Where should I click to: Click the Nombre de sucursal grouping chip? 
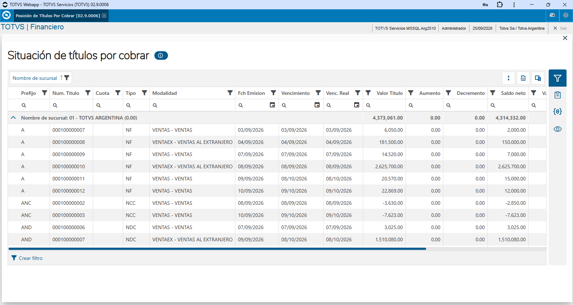[x=41, y=78]
